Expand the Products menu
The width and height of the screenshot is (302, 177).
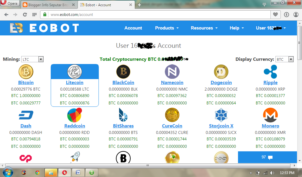(x=167, y=28)
